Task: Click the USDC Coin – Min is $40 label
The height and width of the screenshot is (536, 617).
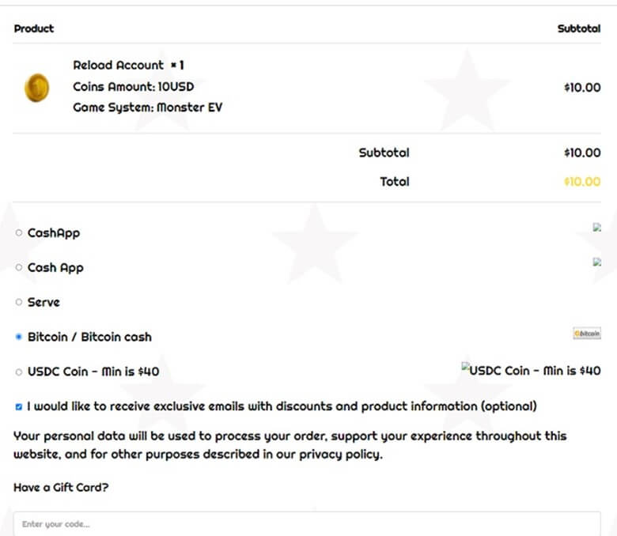Action: click(93, 372)
